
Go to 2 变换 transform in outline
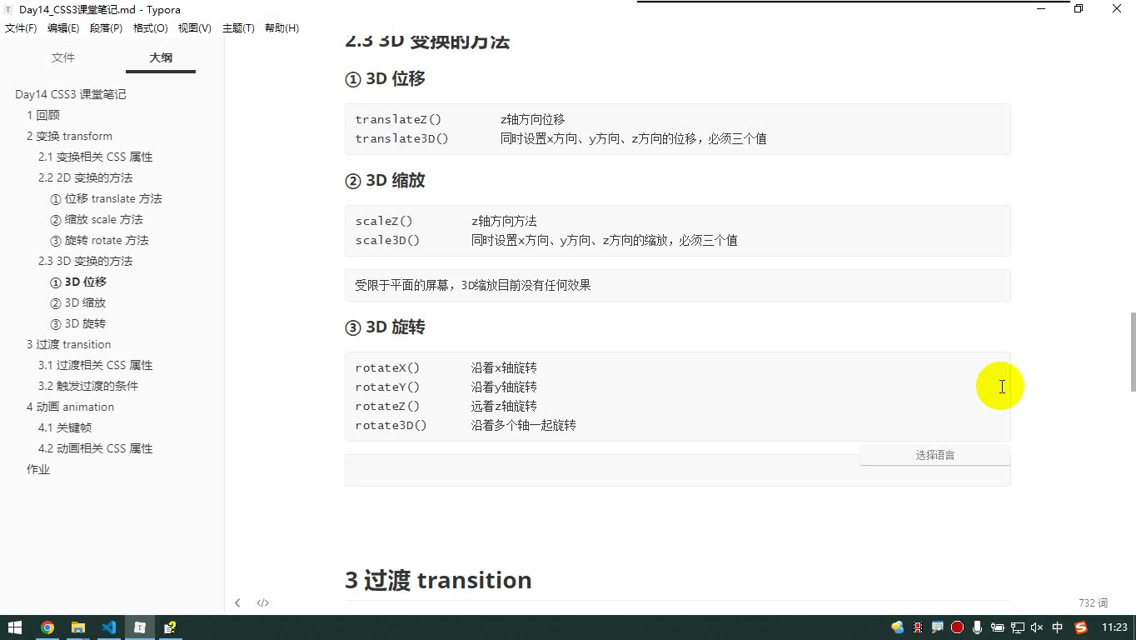tap(69, 136)
